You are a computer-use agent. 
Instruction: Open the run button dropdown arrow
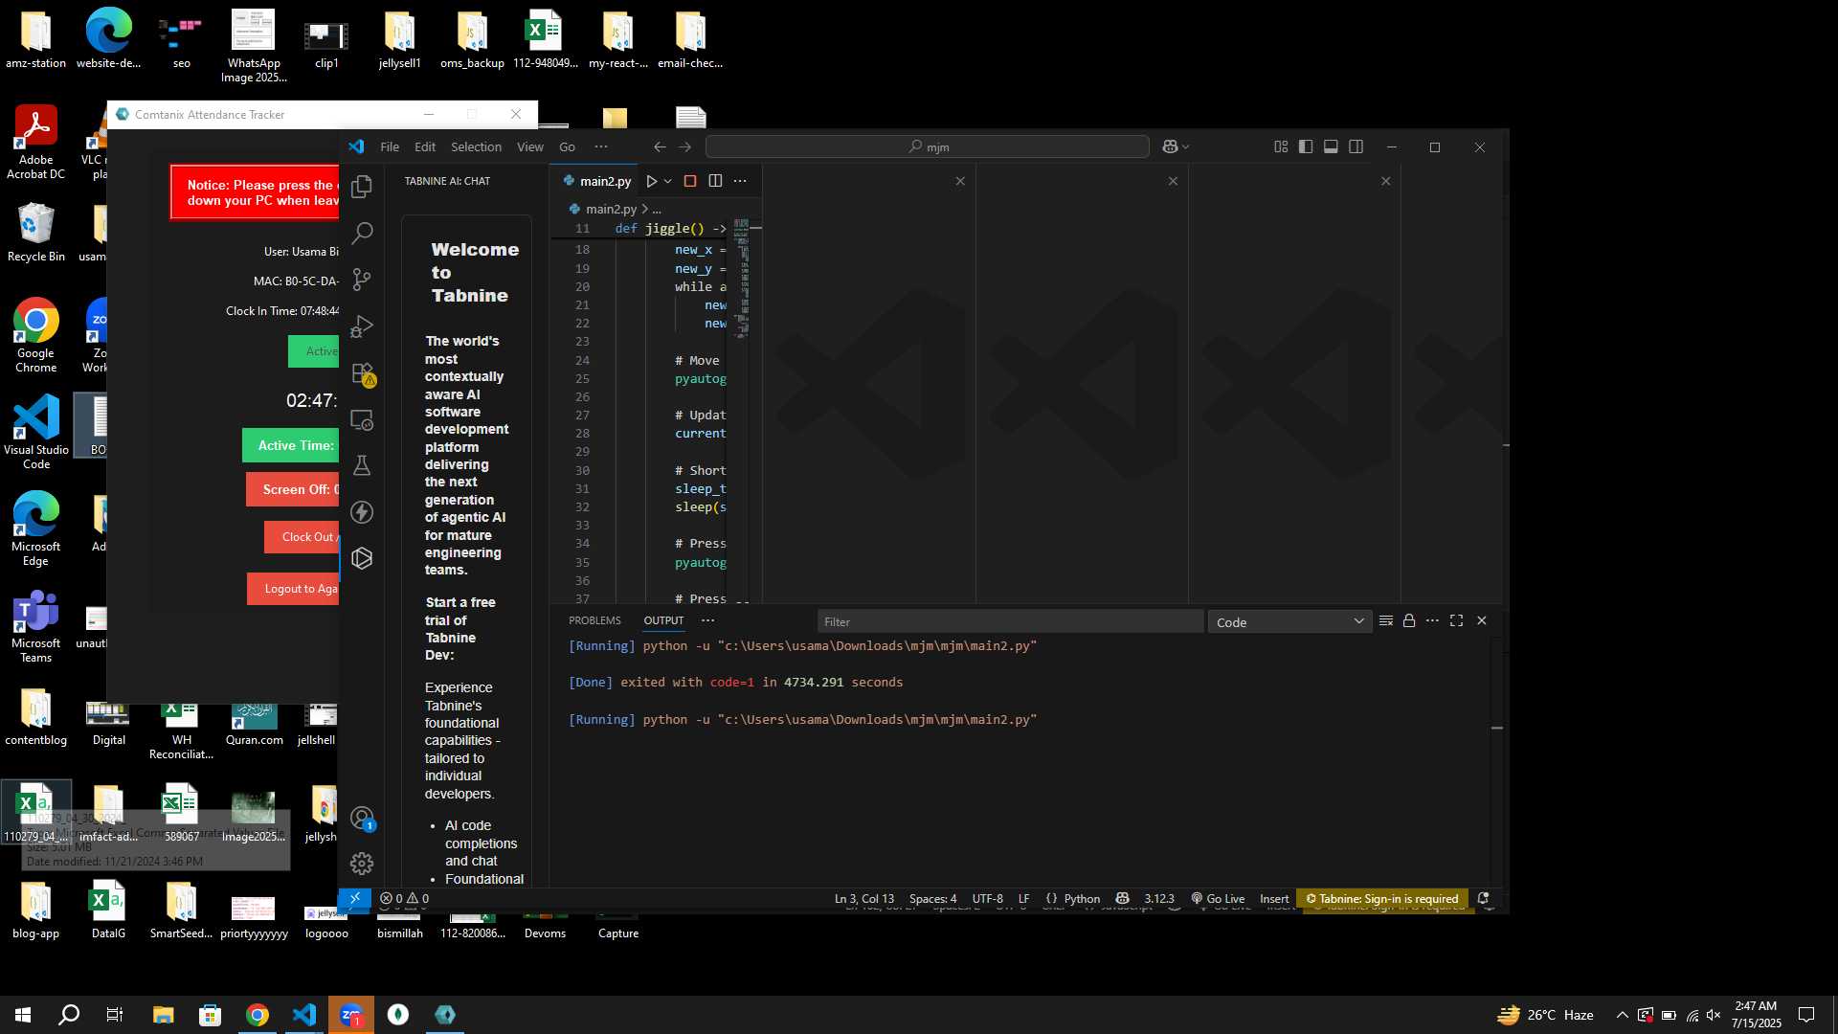(x=668, y=181)
